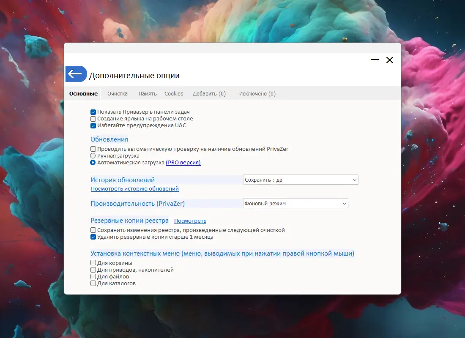The height and width of the screenshot is (338, 465).
Task: Enable context menu Для приводов, накопителей
Action: (x=93, y=270)
